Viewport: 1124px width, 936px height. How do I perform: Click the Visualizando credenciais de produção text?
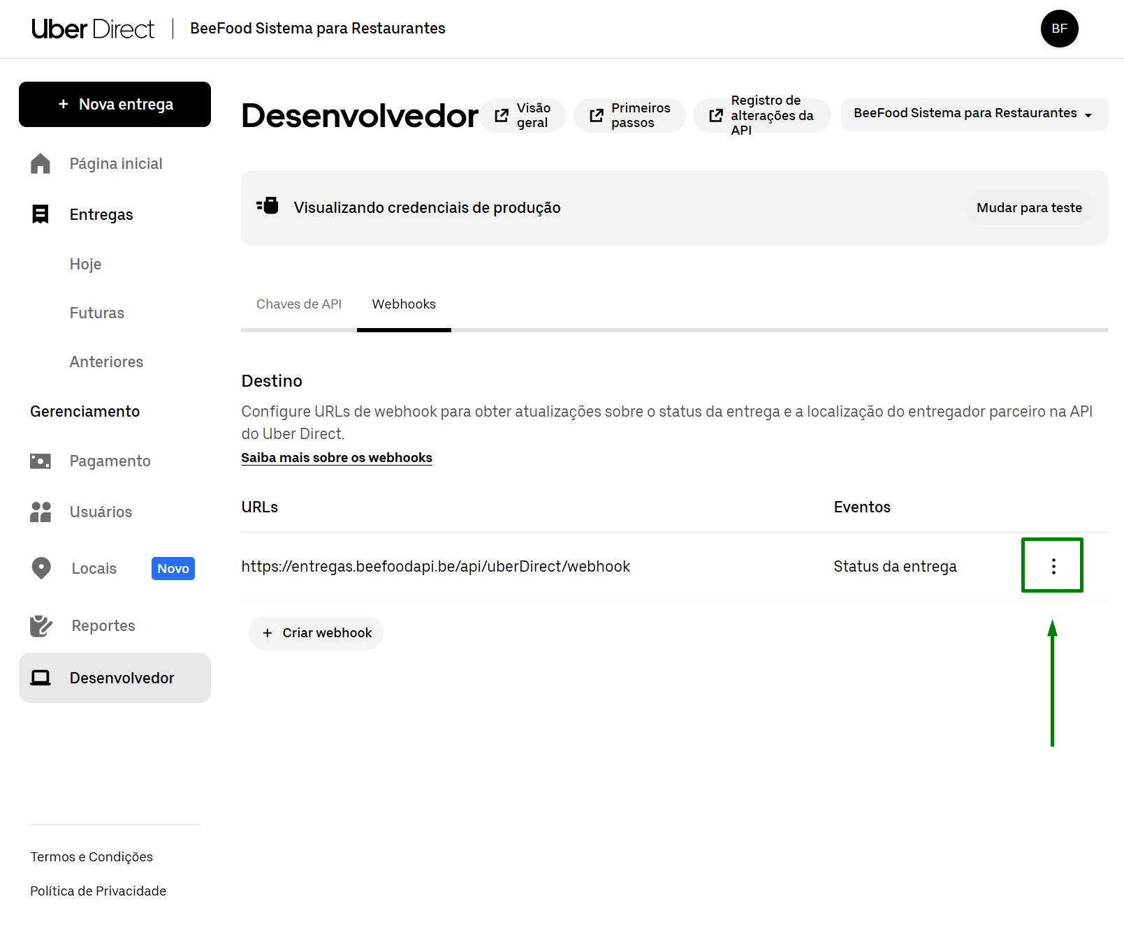(x=427, y=207)
